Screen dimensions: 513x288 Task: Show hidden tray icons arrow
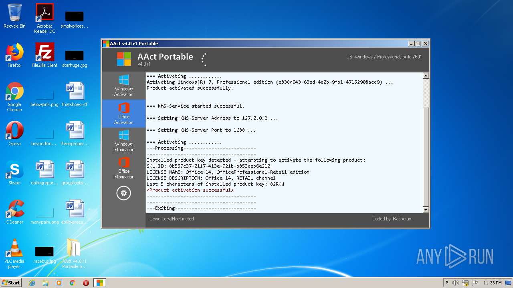coord(447,283)
